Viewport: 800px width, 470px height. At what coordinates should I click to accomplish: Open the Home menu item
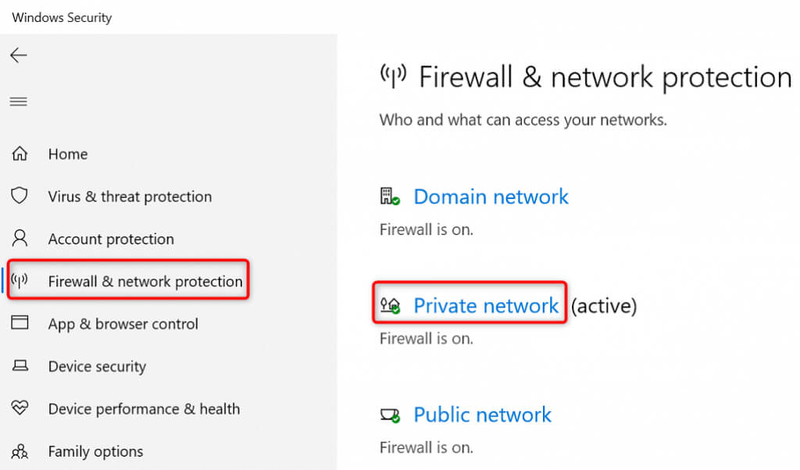coord(68,154)
